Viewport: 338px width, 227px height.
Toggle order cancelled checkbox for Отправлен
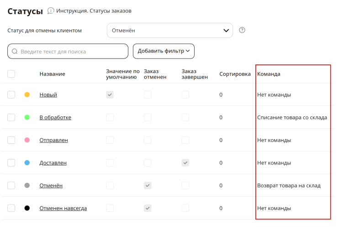pyautogui.click(x=148, y=140)
